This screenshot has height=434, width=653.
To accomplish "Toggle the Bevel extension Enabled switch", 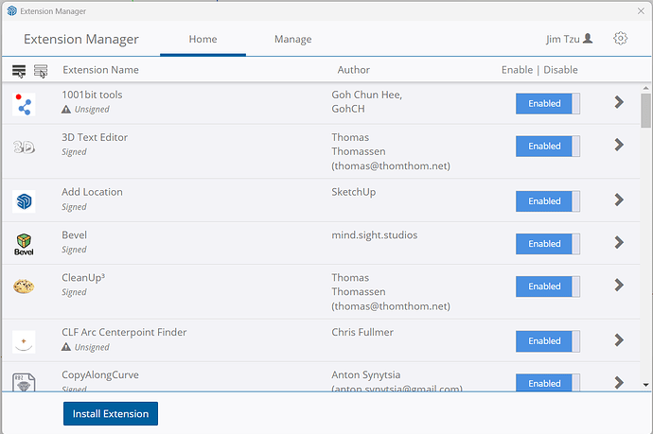I will pos(548,244).
